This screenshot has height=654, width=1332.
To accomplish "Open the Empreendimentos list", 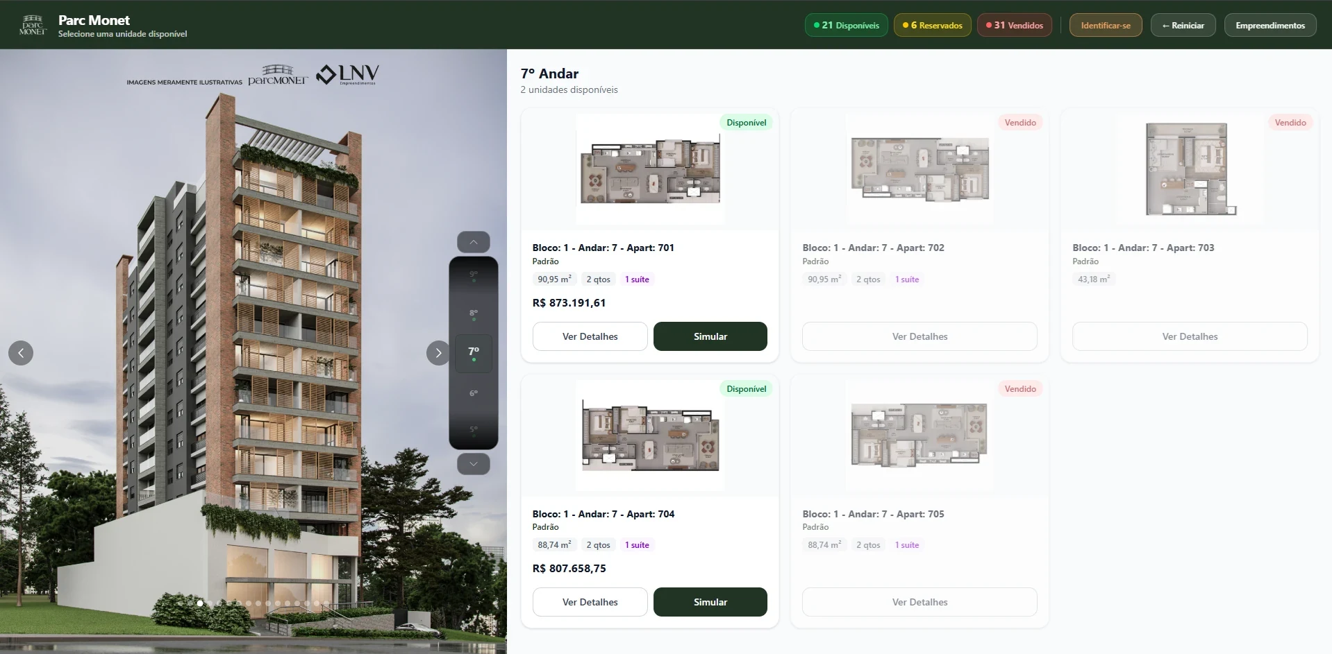I will [x=1270, y=25].
